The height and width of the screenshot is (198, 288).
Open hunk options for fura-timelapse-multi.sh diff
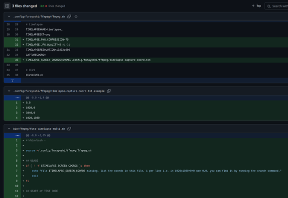pos(17,135)
